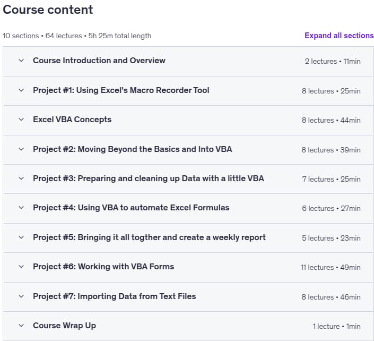This screenshot has width=374, height=341.
Task: Select the Excel VBA Concepts section title
Action: click(x=72, y=120)
